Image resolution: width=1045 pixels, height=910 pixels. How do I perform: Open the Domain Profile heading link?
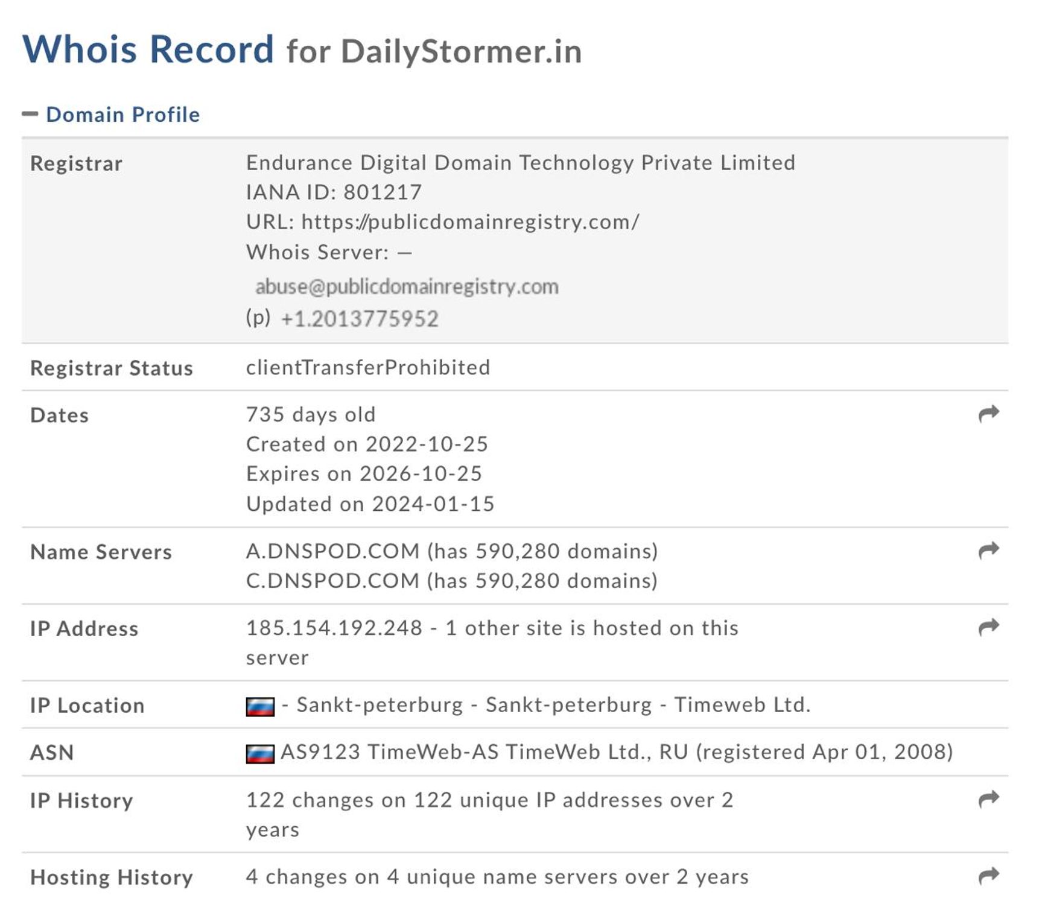[122, 115]
